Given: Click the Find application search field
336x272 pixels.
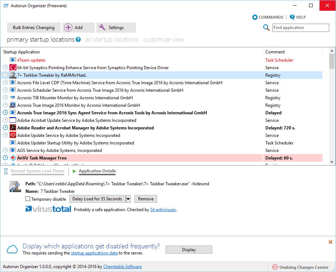Looking at the screenshot, I should (x=300, y=28).
